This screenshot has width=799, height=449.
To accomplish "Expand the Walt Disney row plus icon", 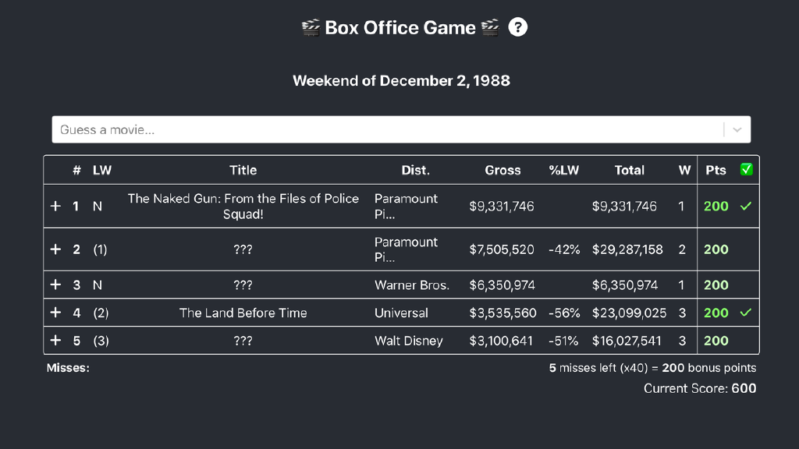I will tap(55, 341).
